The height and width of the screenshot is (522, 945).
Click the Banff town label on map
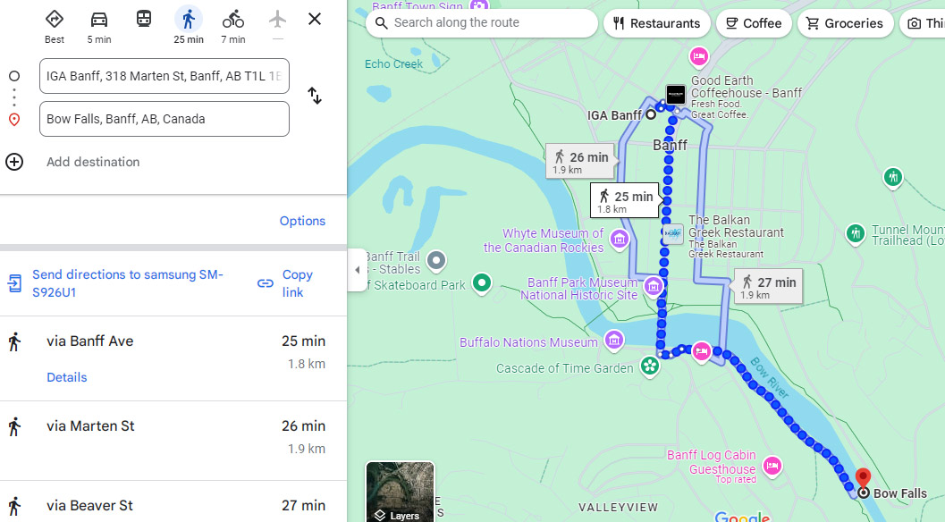pos(671,146)
